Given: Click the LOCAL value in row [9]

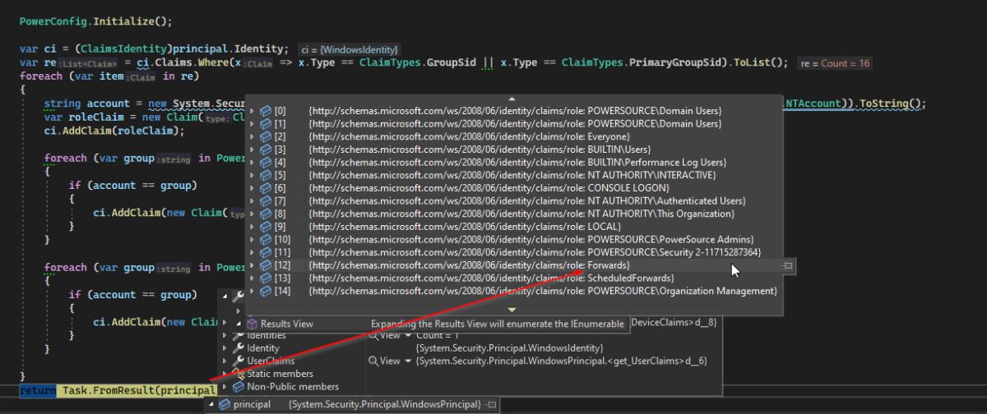Looking at the screenshot, I should coord(604,227).
